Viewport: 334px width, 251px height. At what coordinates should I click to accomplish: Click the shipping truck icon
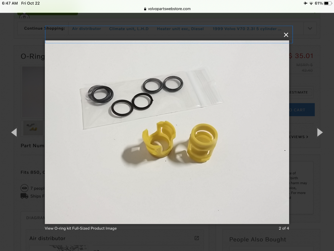coord(24,196)
